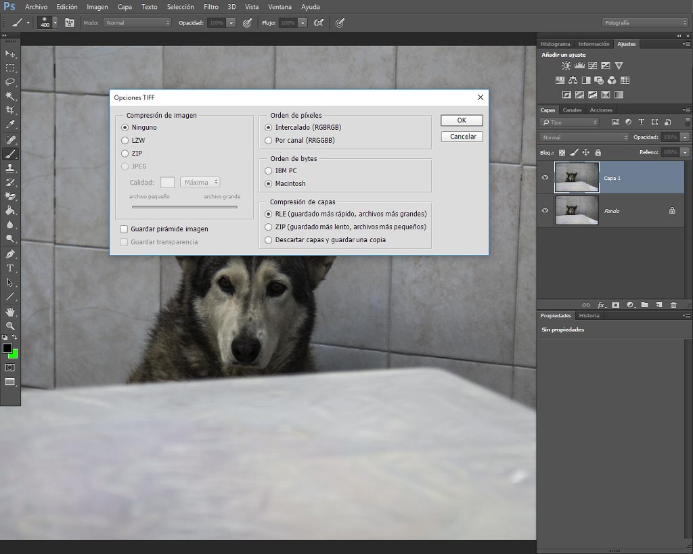Viewport: 693px width, 554px height.
Task: Expand the Opacidad dropdown in options bar
Action: tap(231, 23)
